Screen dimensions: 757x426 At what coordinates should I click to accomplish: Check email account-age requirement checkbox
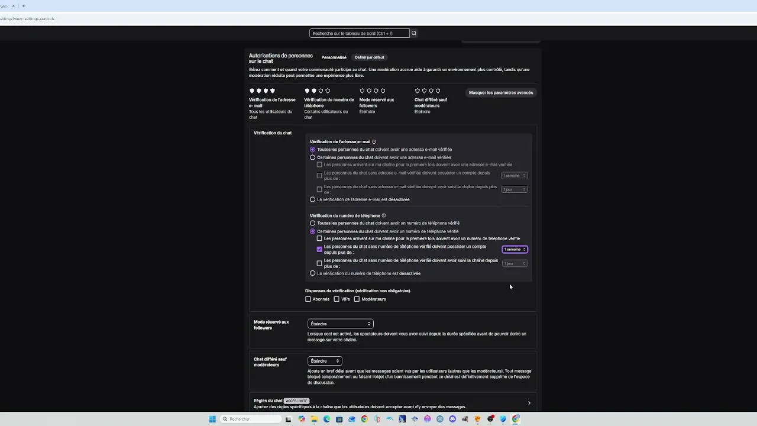tap(319, 176)
